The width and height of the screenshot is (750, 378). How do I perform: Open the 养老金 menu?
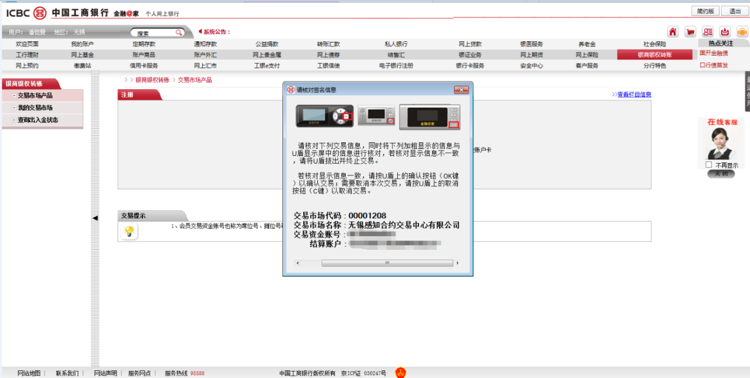pos(587,44)
